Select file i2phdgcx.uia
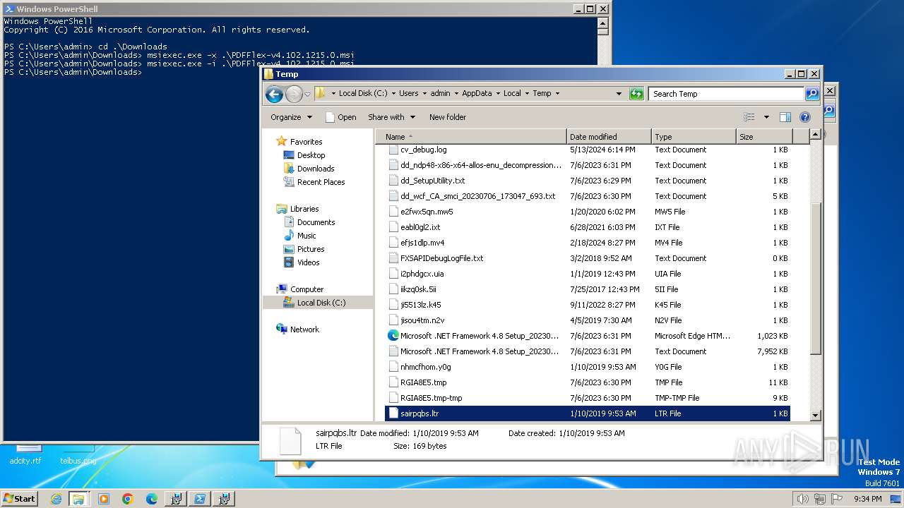The image size is (904, 508). tap(422, 274)
